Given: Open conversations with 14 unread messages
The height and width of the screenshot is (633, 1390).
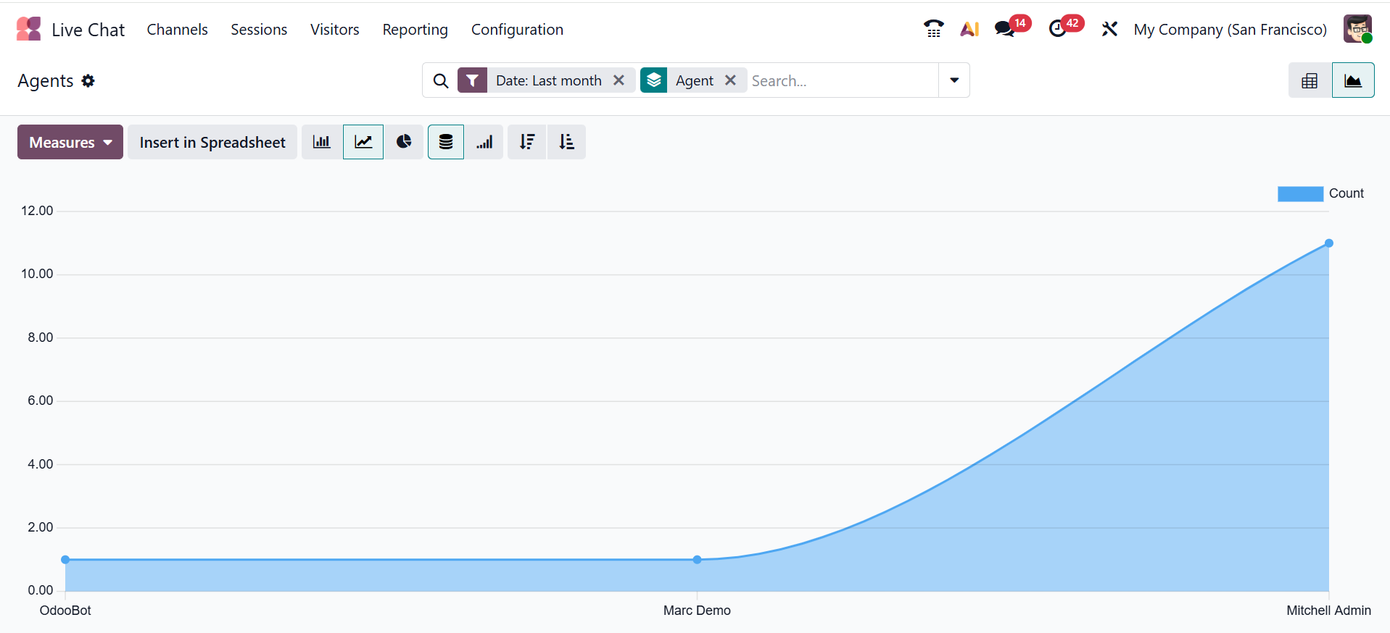Looking at the screenshot, I should [1005, 29].
